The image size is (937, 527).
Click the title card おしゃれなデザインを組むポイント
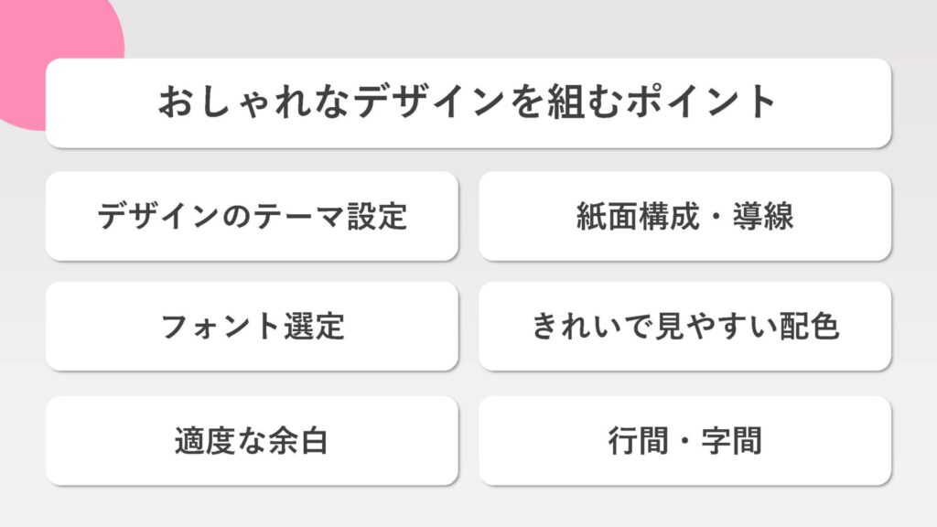468,102
